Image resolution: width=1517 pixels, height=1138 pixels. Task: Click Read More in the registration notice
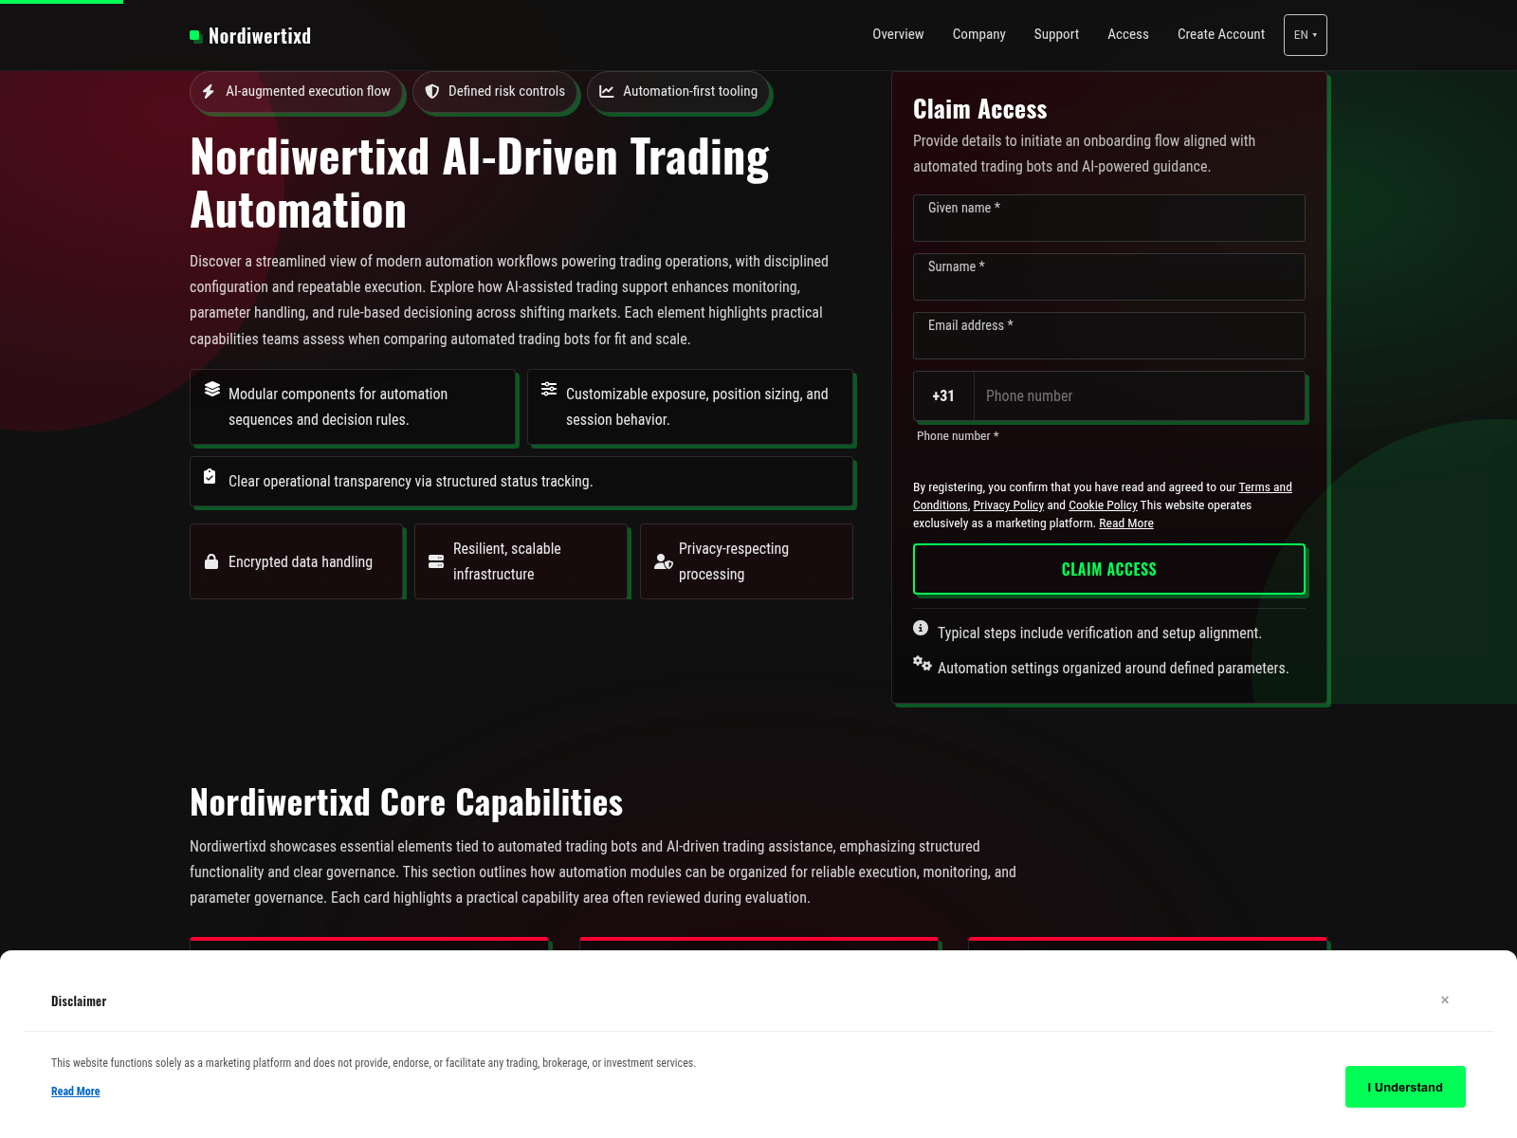tap(1126, 523)
